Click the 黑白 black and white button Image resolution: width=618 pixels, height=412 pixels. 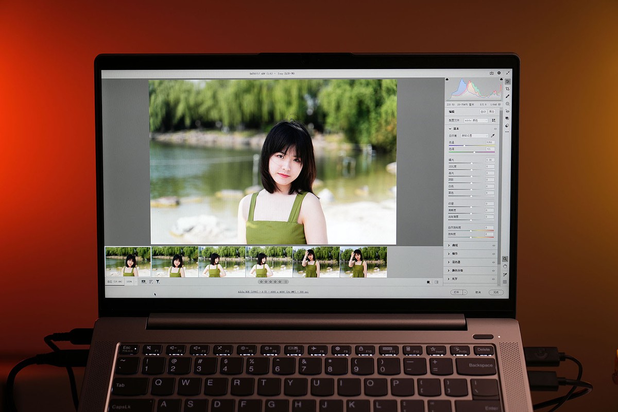tap(492, 112)
